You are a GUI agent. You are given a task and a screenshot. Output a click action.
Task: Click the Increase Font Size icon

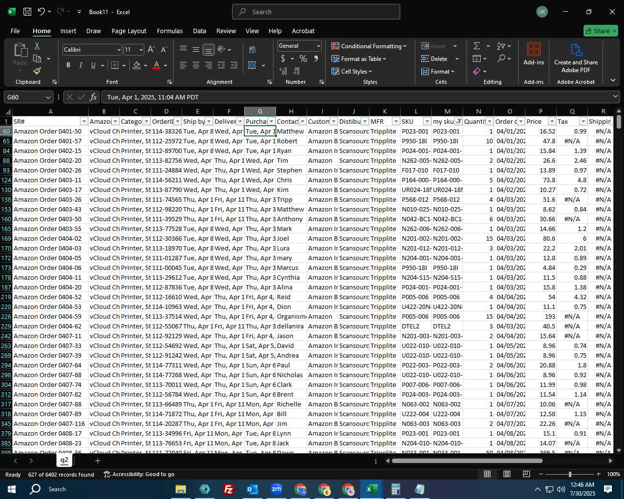tap(151, 50)
